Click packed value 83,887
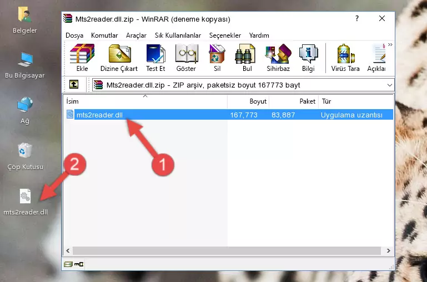427x282 pixels. 283,115
